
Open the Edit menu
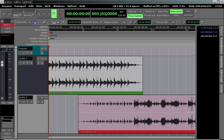(x=31, y=6)
